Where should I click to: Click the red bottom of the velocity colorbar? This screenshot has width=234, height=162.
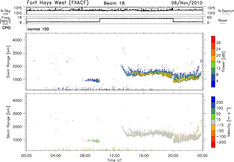pyautogui.click(x=213, y=145)
